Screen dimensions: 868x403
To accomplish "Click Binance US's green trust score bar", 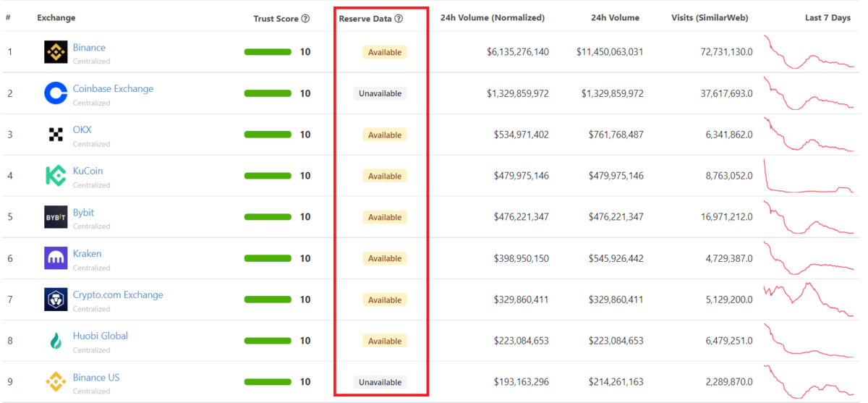I will coord(268,382).
